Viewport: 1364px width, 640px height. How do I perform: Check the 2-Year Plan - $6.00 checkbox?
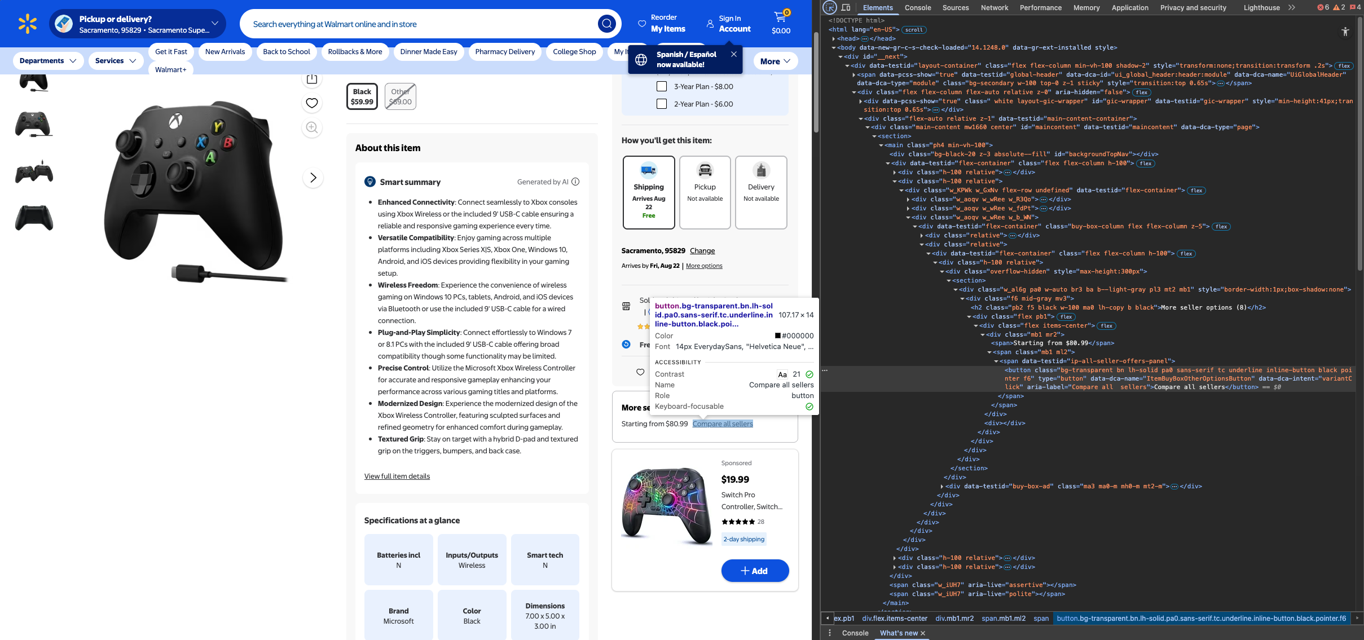(662, 104)
